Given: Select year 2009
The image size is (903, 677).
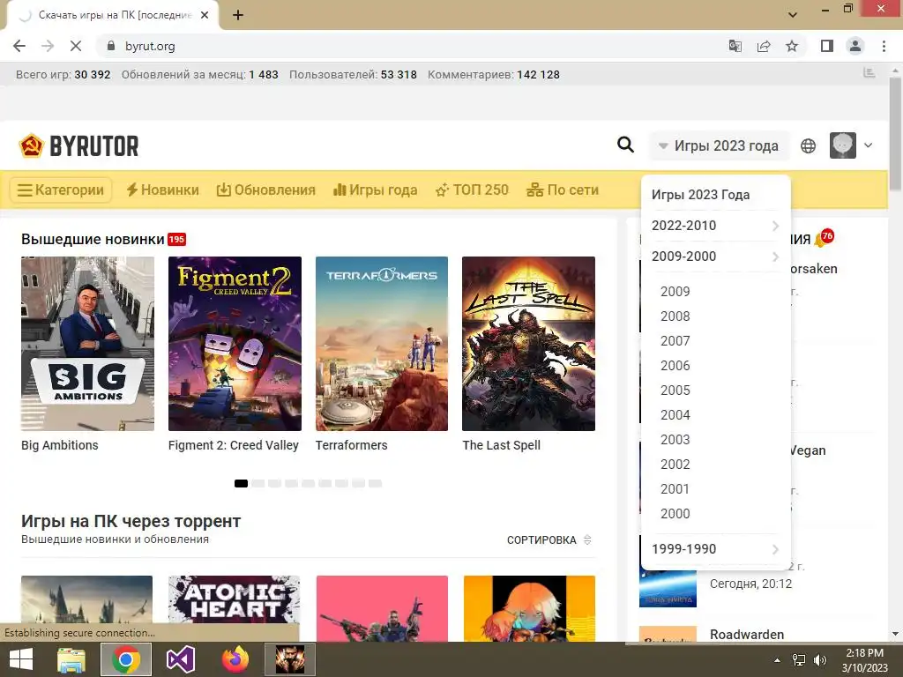Looking at the screenshot, I should [675, 291].
